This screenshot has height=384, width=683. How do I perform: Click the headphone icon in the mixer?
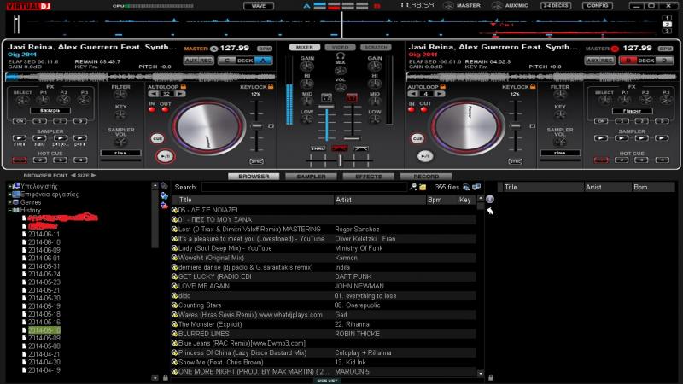340,55
